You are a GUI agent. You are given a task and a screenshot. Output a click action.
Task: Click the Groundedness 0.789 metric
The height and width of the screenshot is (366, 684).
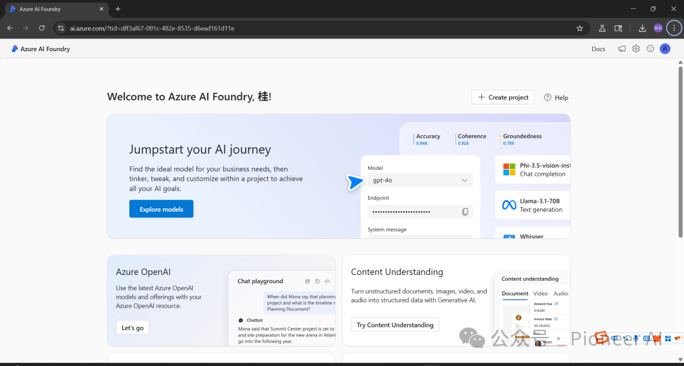(x=522, y=139)
